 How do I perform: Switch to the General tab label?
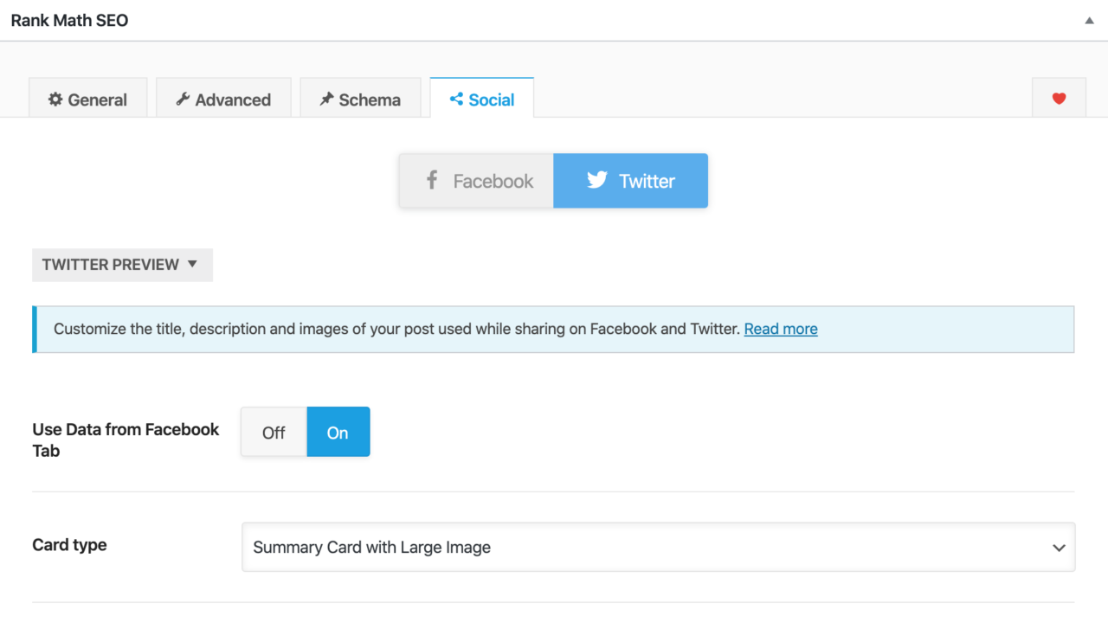[98, 100]
